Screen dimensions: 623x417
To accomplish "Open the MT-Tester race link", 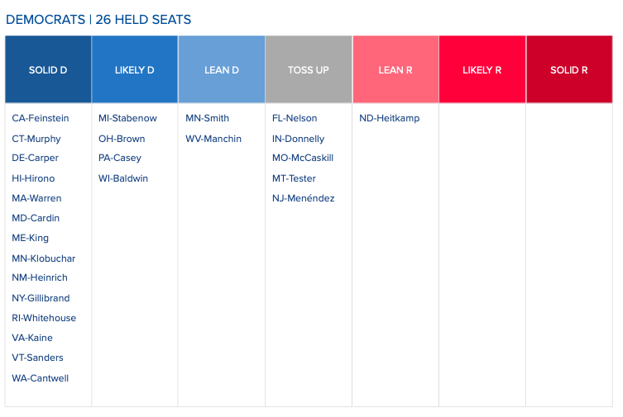I will pos(294,178).
